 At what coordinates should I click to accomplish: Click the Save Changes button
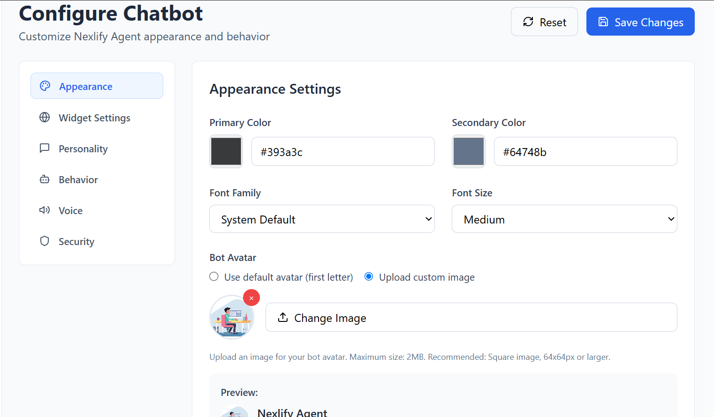640,22
